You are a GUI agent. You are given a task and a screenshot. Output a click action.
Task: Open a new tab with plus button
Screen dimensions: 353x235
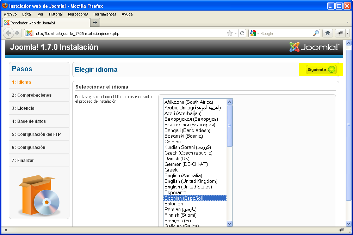95,23
